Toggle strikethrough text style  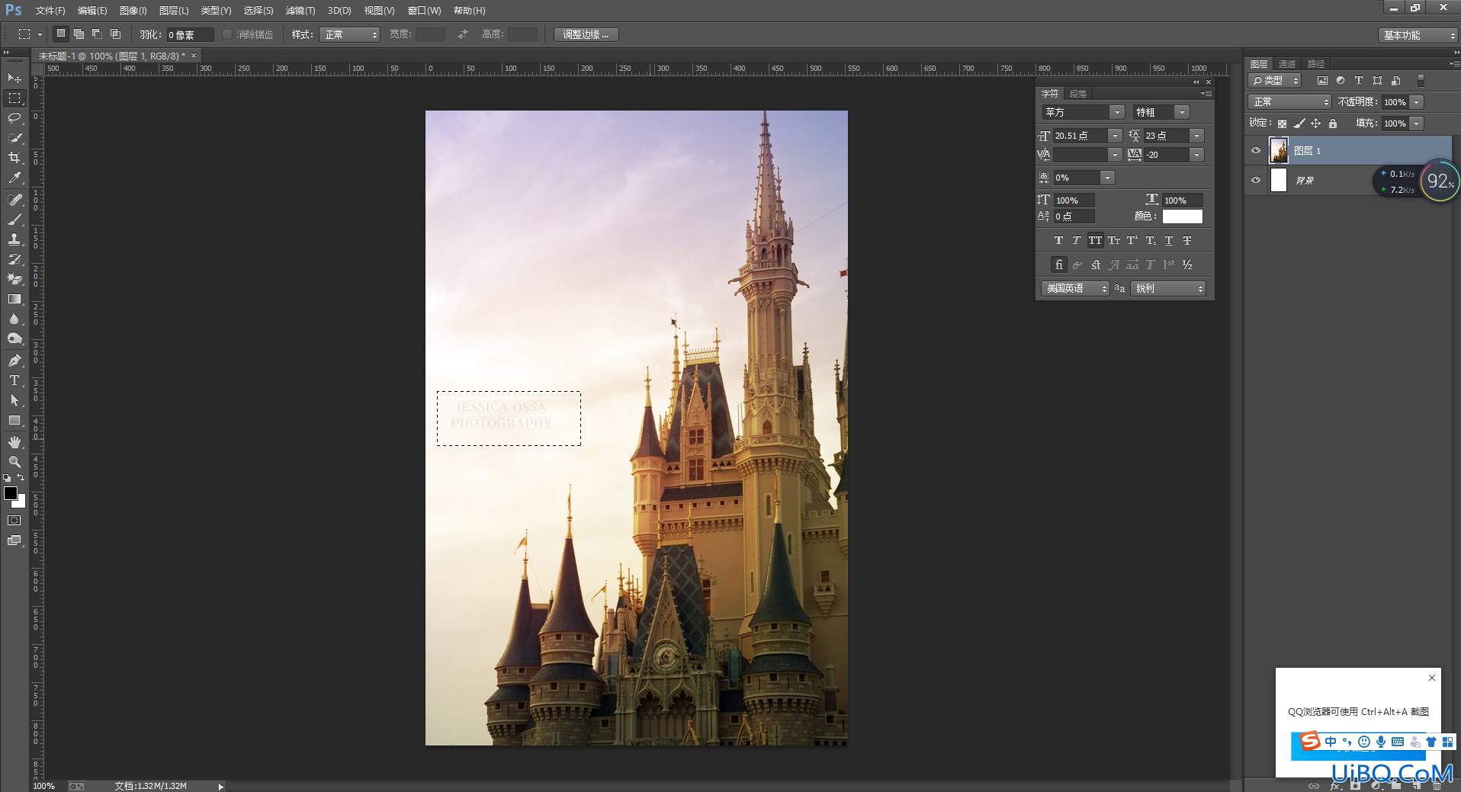coord(1187,240)
